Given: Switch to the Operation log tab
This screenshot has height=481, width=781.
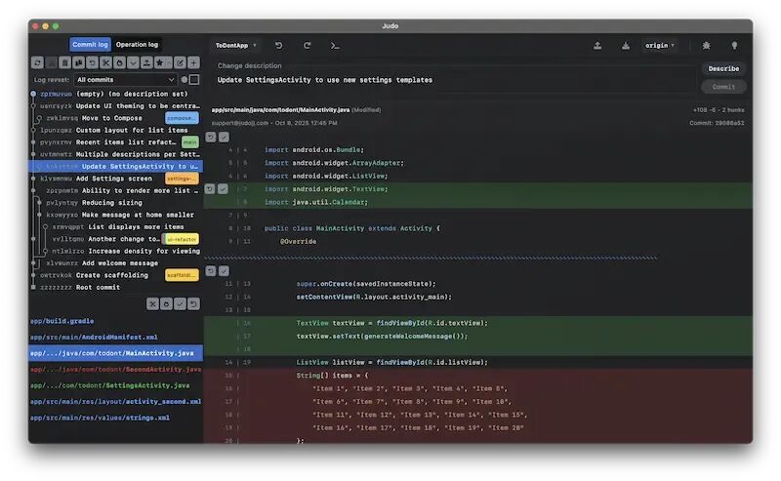Looking at the screenshot, I should tap(137, 44).
